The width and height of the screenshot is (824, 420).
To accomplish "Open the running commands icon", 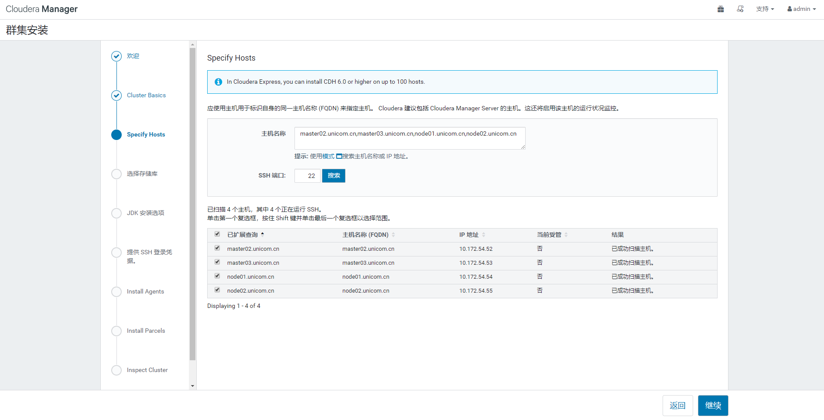I will [740, 9].
